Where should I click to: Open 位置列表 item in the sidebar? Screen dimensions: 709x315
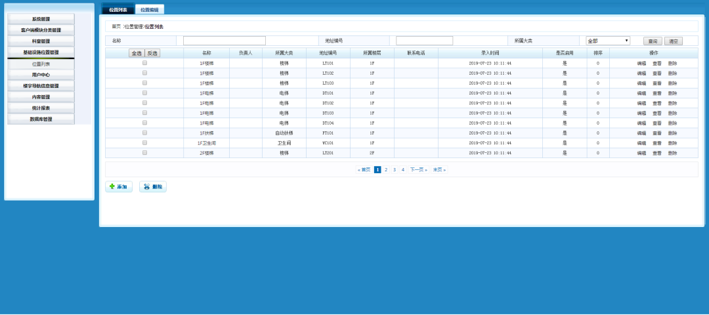(41, 64)
